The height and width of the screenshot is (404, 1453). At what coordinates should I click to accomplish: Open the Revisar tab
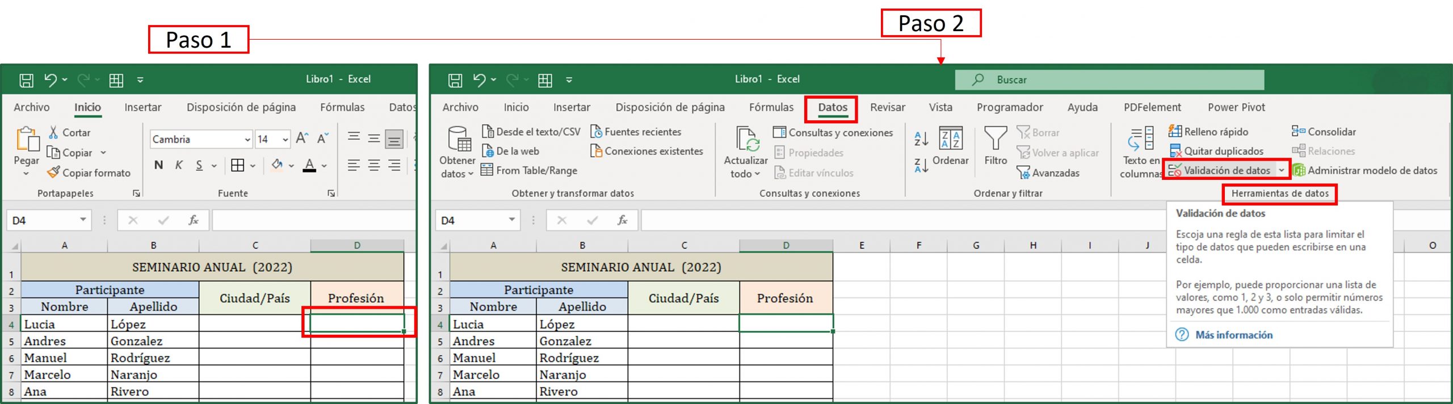[x=888, y=107]
